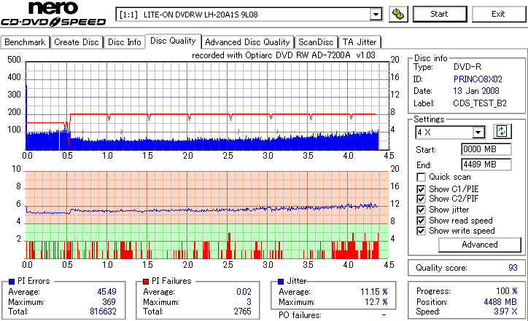
Task: Click the Speed value 3.97 X
Action: (x=505, y=312)
